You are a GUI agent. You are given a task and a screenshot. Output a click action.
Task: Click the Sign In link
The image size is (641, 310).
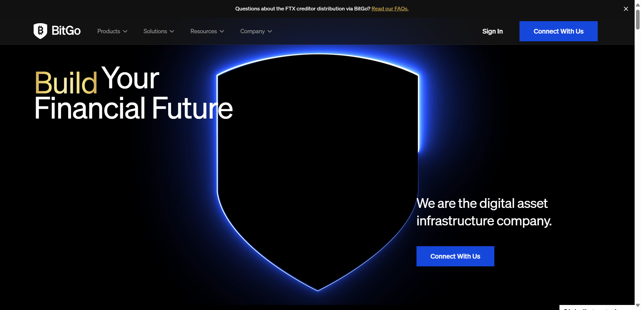(x=492, y=31)
